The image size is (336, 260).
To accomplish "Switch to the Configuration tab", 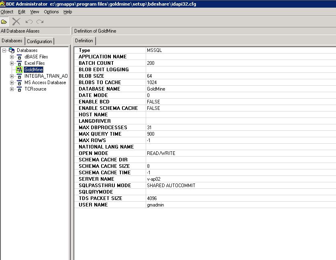I will (39, 41).
